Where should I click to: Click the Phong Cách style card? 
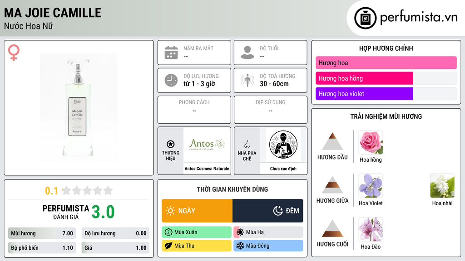coord(194,110)
